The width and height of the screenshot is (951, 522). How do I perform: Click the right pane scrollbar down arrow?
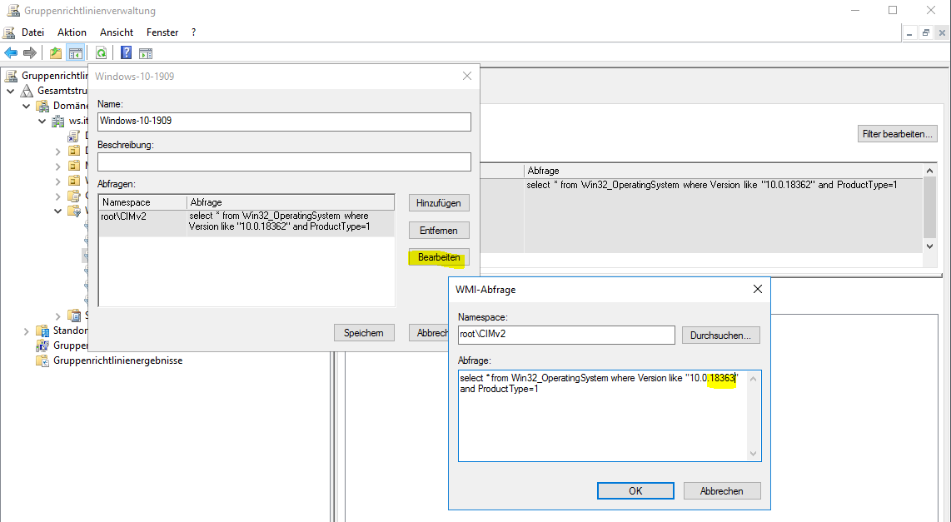929,246
